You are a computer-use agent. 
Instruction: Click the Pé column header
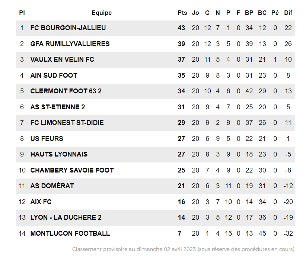(x=275, y=13)
